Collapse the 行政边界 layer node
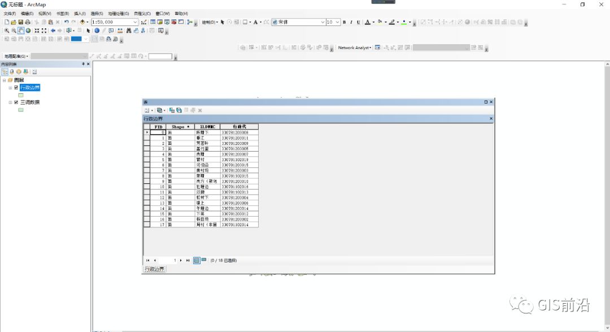The height and width of the screenshot is (332, 610). 11,88
